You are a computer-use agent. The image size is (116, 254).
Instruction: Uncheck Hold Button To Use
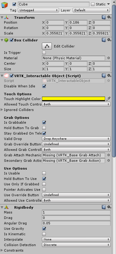tap(44, 179)
